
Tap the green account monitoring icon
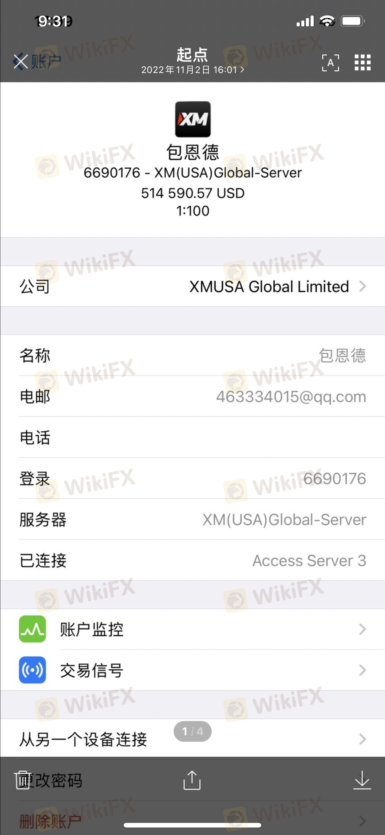coord(32,629)
